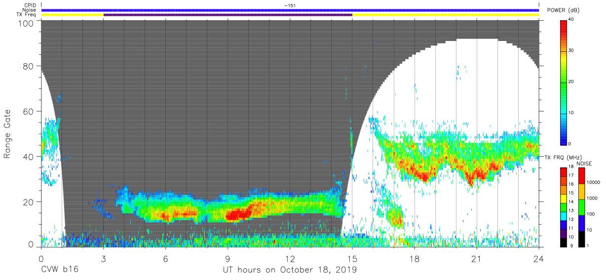Click the 9 hour tick on time axis

[227, 259]
